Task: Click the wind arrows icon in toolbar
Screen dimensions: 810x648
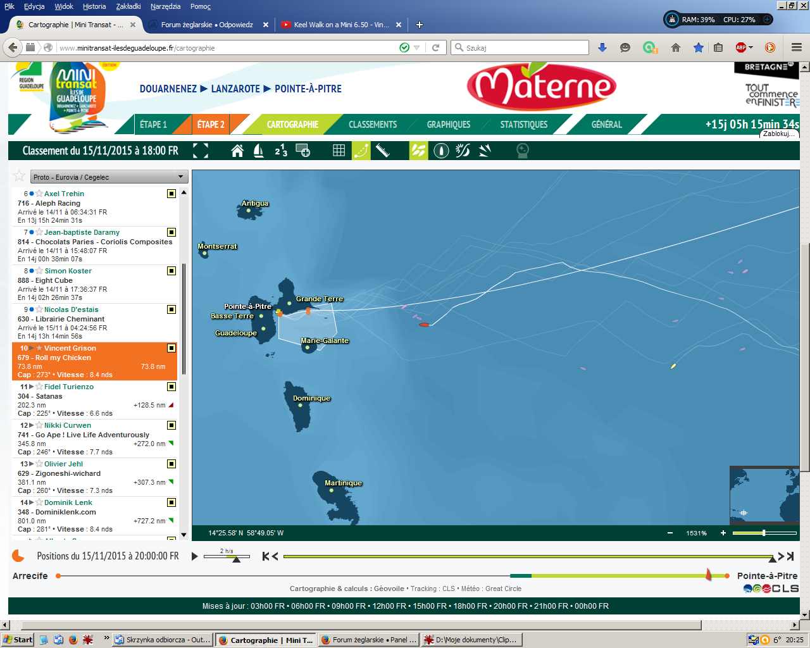Action: 485,151
